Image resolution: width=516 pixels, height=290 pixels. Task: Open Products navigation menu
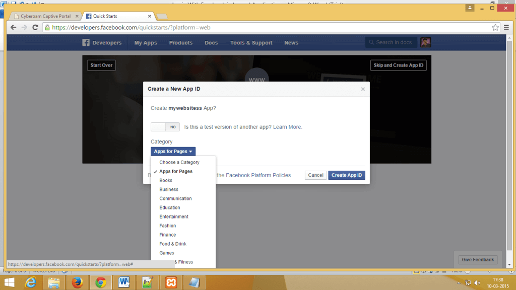(x=181, y=43)
